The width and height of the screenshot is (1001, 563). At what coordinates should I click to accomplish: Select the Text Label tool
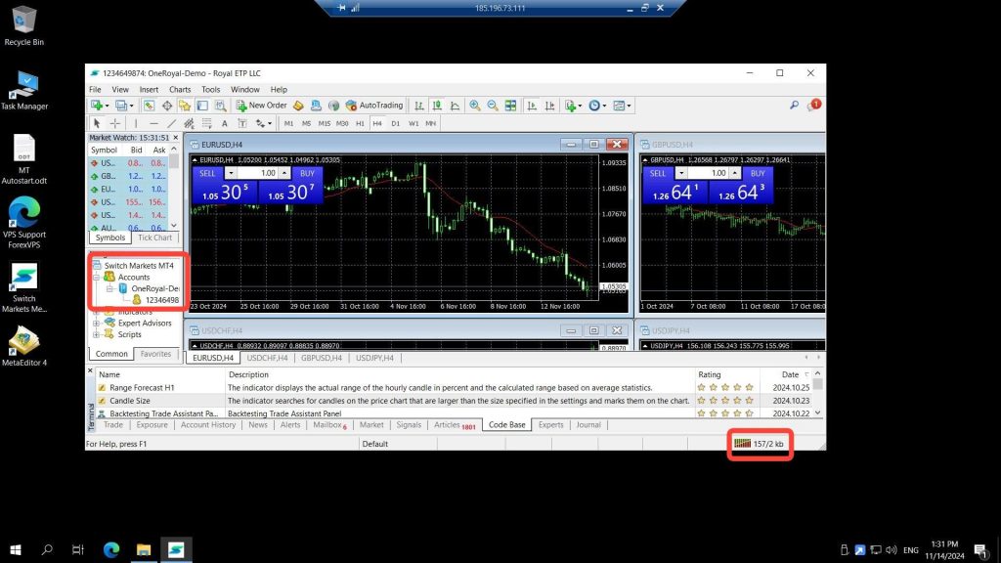[x=242, y=123]
